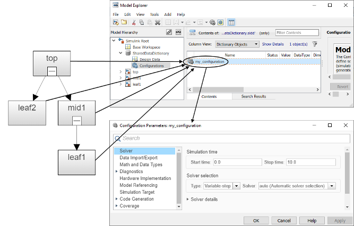The image size is (354, 226).
Task: Click the filter funnel icon
Action: (315, 44)
